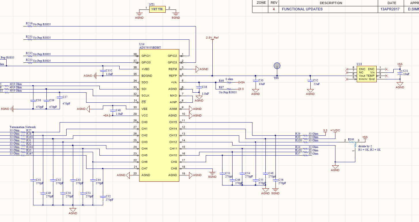Image resolution: width=419 pixels, height=222 pixels.
Task: Select the 2.5V_Ref power port
Action: coord(212,38)
